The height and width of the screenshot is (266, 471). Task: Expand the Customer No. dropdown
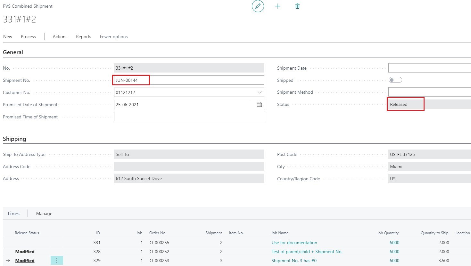(260, 92)
